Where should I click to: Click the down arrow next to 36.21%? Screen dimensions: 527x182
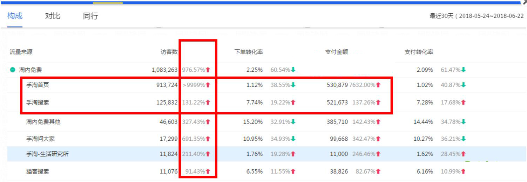click(464, 139)
